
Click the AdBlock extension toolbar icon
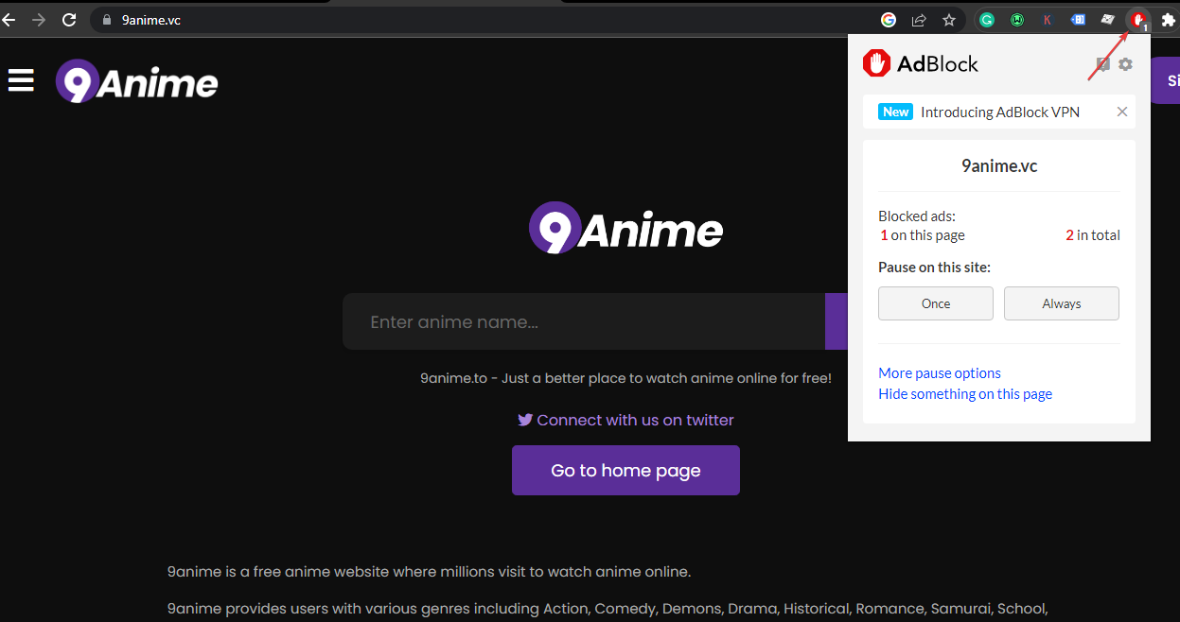coord(1138,20)
